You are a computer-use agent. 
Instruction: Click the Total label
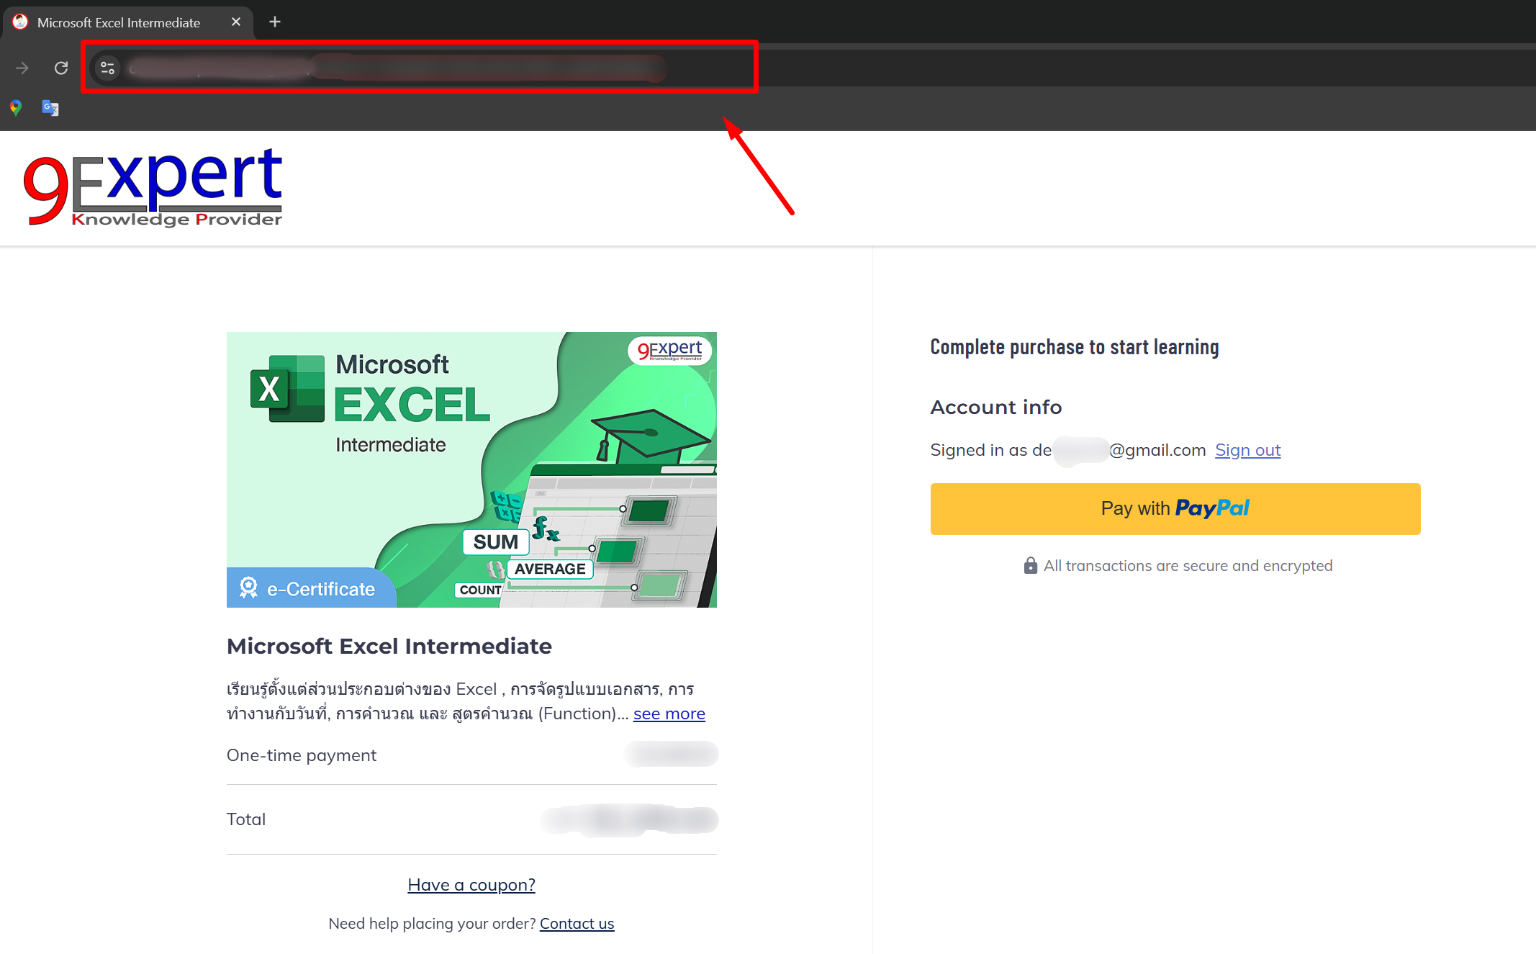click(x=246, y=819)
